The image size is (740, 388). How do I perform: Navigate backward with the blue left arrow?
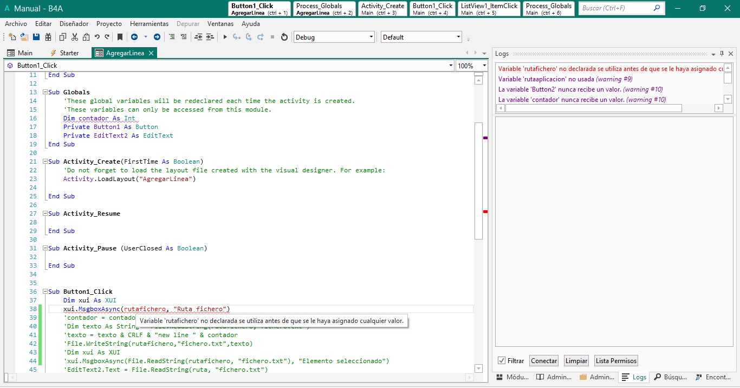[x=134, y=37]
